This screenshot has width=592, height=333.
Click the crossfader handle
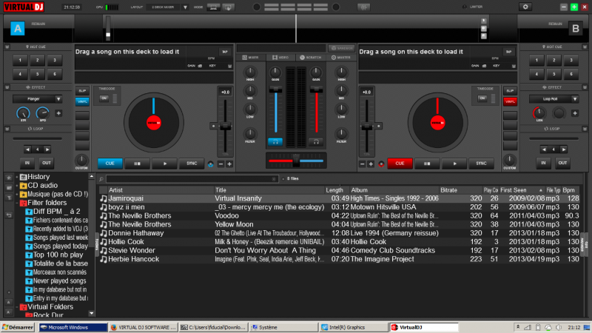[x=296, y=161]
